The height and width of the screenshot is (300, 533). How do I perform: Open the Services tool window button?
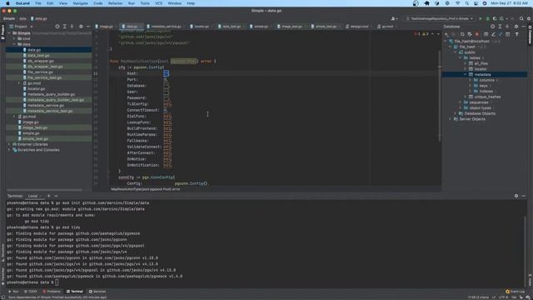(x=97, y=292)
